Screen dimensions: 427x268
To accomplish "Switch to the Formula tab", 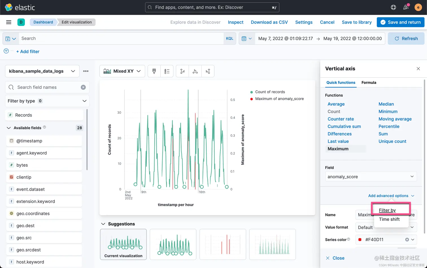I will [x=369, y=82].
